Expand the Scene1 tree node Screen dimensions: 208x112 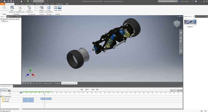[x=1, y=21]
